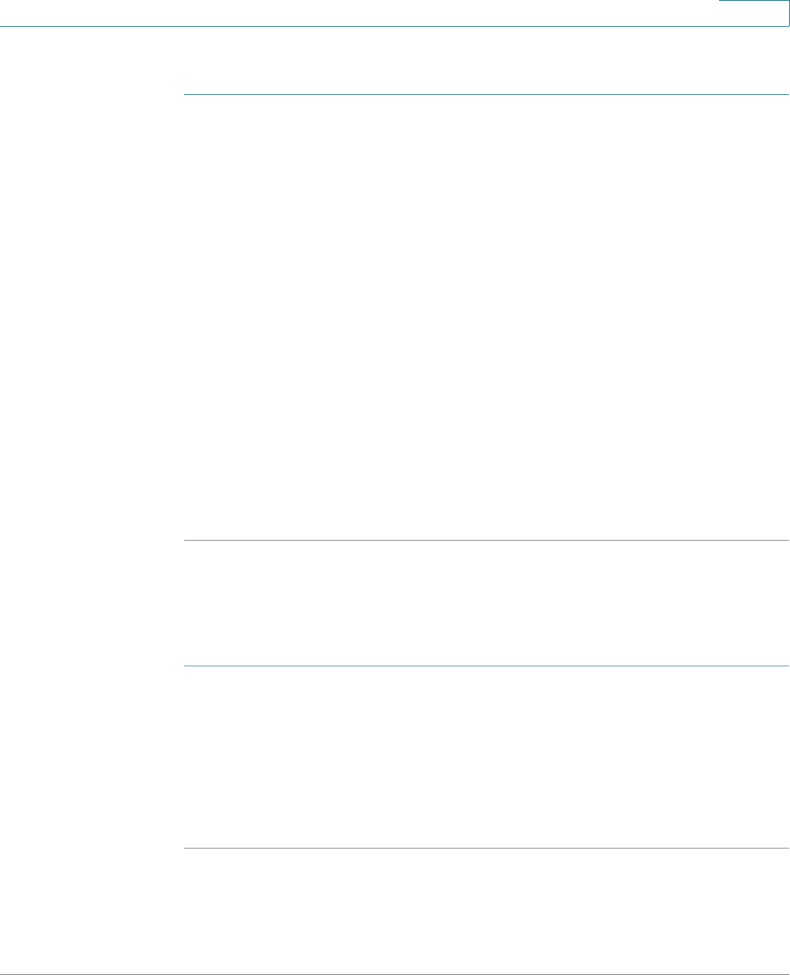790x975 pixels.
Task: Click the second teal horizontal rule
Action: (486, 666)
